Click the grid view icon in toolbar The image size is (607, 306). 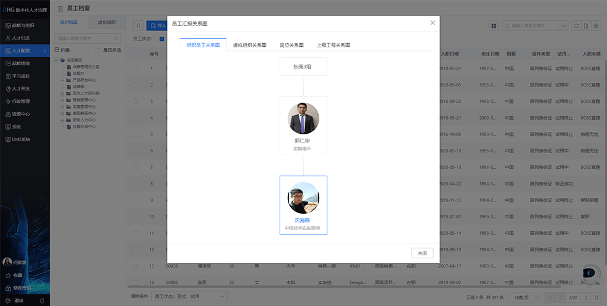[494, 26]
